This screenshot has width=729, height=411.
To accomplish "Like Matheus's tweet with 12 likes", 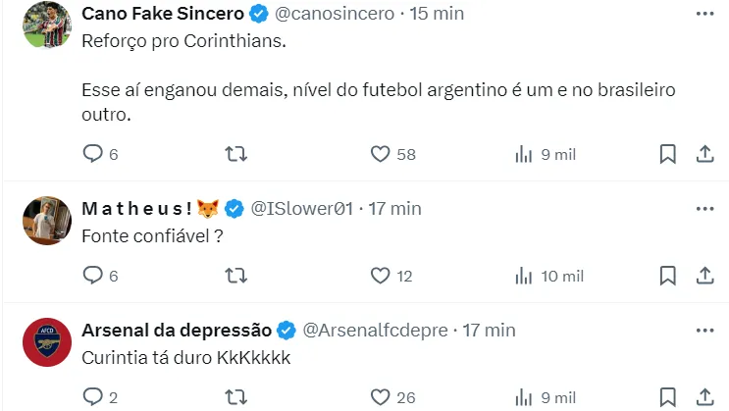I will coord(381,276).
